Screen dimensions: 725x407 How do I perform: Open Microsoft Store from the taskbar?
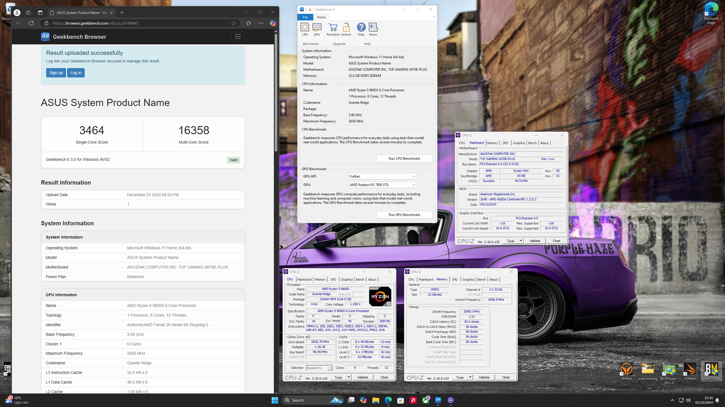[x=401, y=400]
